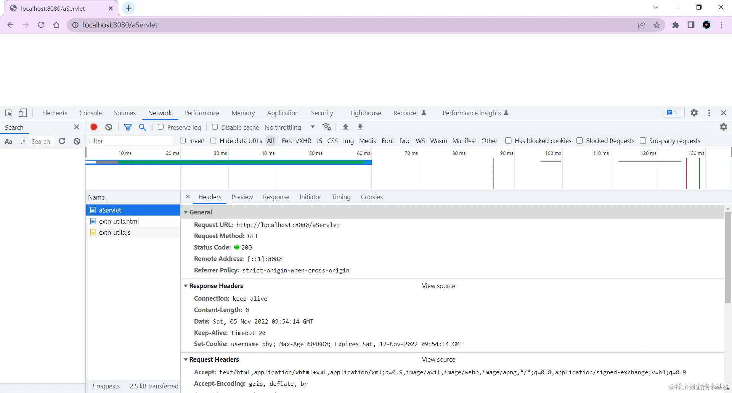Reload the browser page
This screenshot has width=732, height=393.
[41, 25]
